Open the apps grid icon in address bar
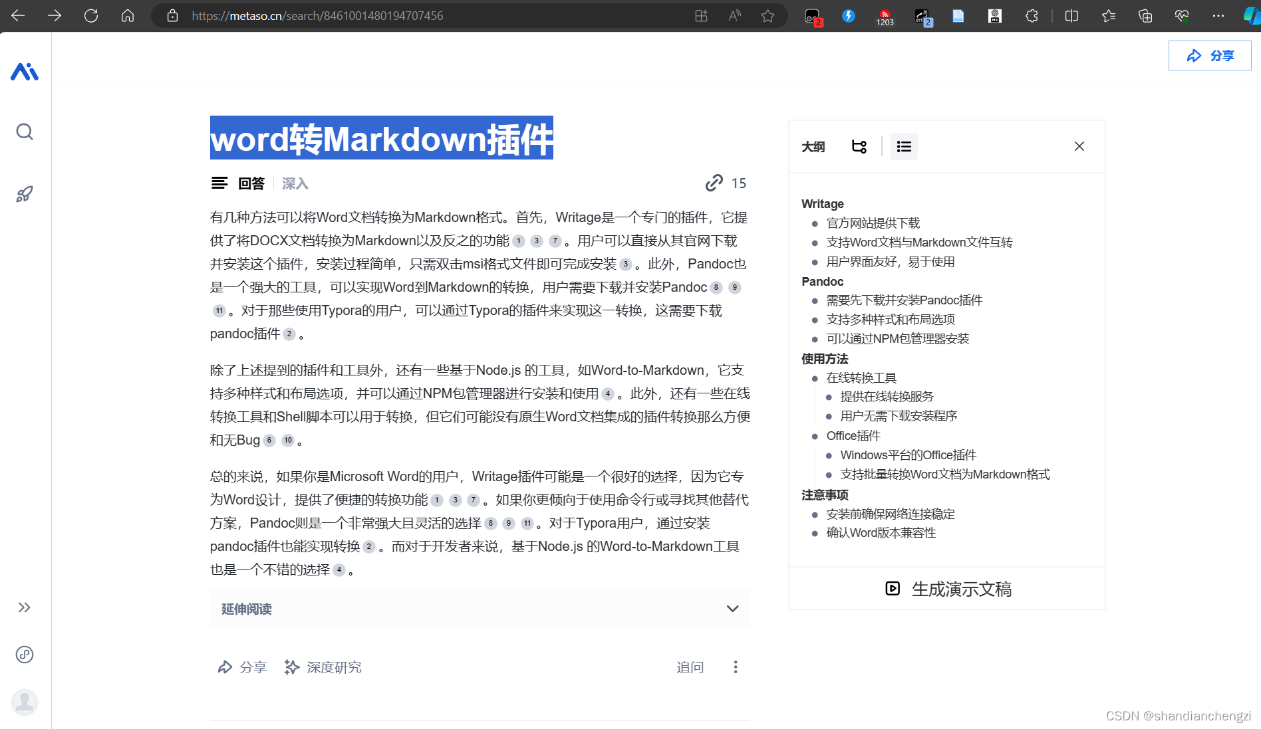Image resolution: width=1261 pixels, height=729 pixels. (701, 15)
